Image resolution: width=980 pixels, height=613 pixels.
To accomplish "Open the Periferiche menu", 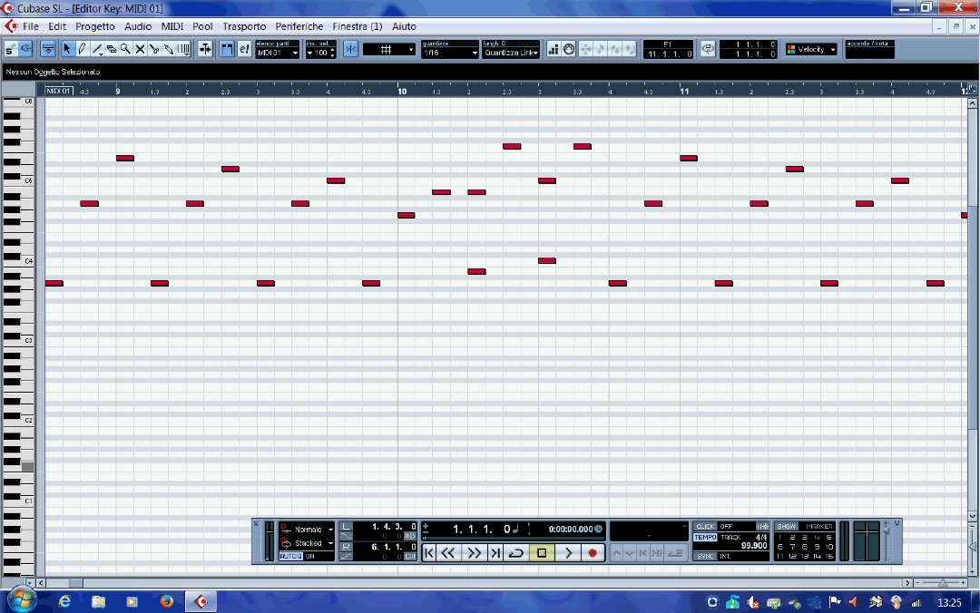I will [299, 26].
